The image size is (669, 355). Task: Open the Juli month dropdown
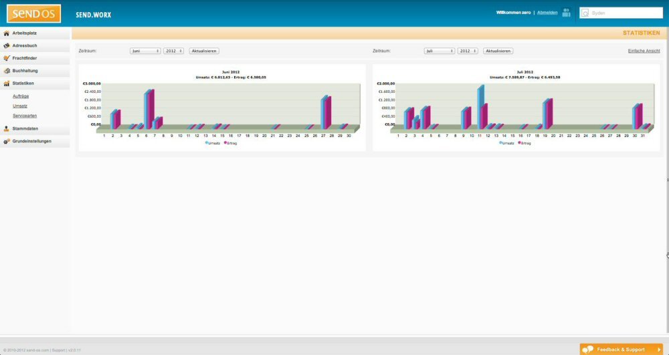coord(440,51)
